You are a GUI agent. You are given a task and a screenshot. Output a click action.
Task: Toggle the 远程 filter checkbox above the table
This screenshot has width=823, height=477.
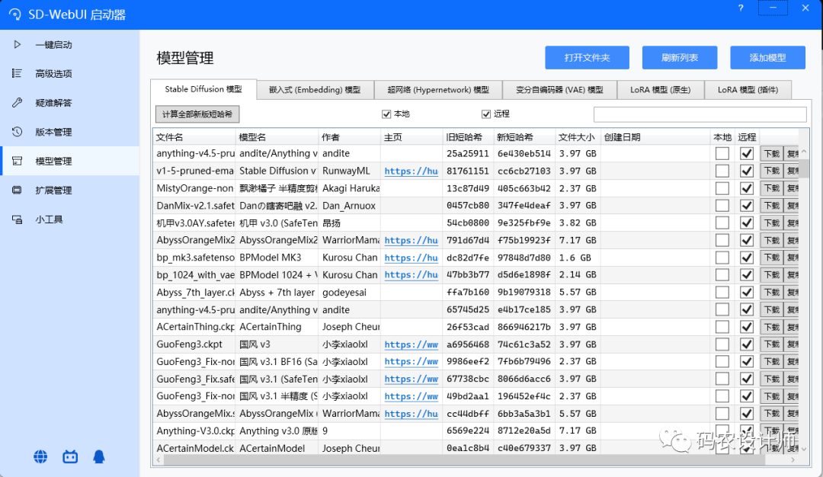click(486, 114)
